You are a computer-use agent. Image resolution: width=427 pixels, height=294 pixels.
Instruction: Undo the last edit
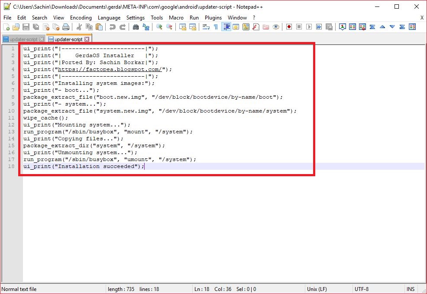point(113,27)
